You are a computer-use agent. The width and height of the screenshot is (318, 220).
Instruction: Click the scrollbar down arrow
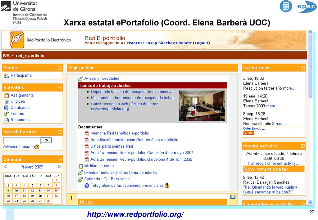(310, 202)
